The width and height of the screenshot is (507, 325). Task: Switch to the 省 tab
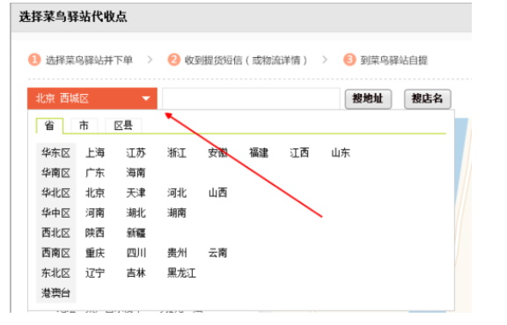(49, 126)
